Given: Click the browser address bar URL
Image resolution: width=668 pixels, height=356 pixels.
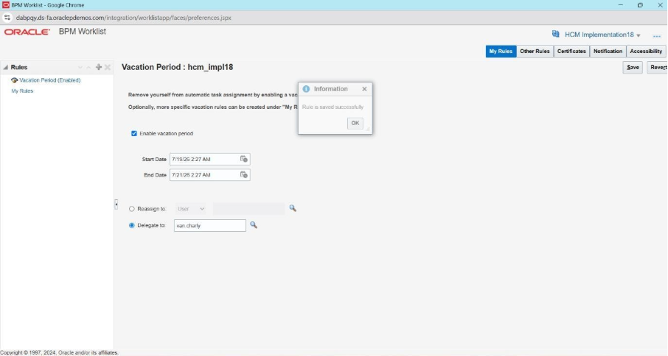Looking at the screenshot, I should pyautogui.click(x=124, y=18).
